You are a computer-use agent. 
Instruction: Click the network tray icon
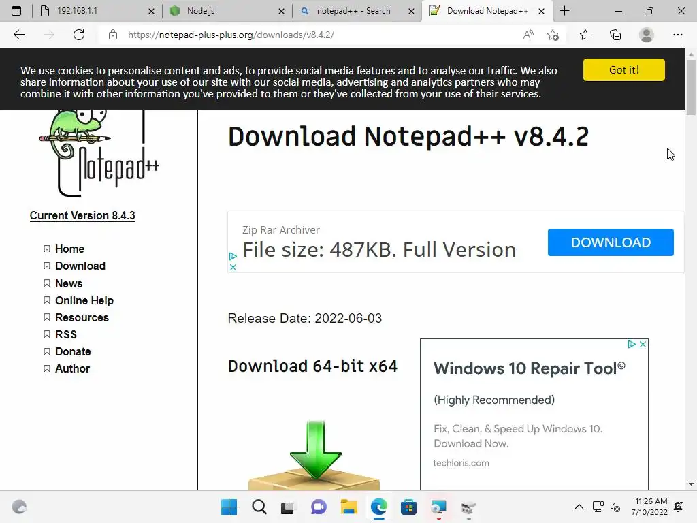click(x=598, y=507)
